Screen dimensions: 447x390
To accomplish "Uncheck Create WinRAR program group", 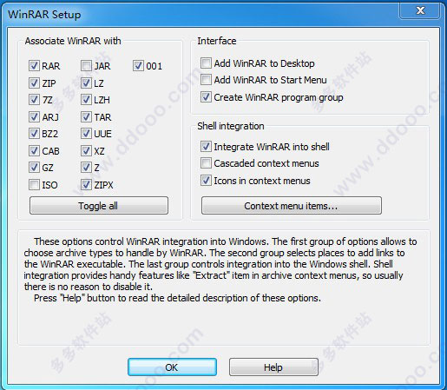I will [206, 97].
